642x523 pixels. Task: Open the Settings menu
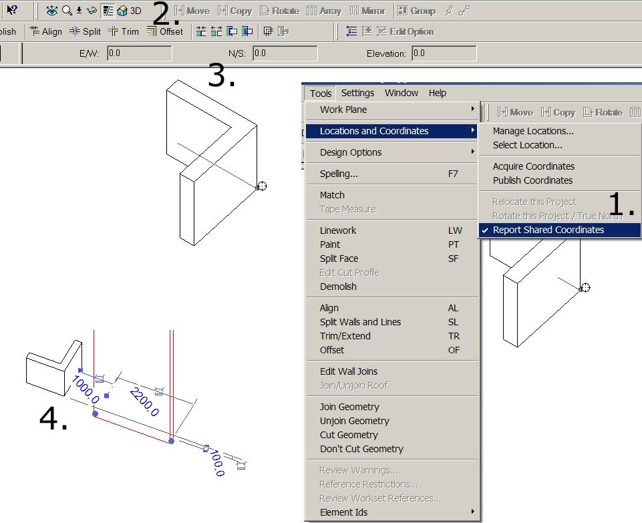357,93
